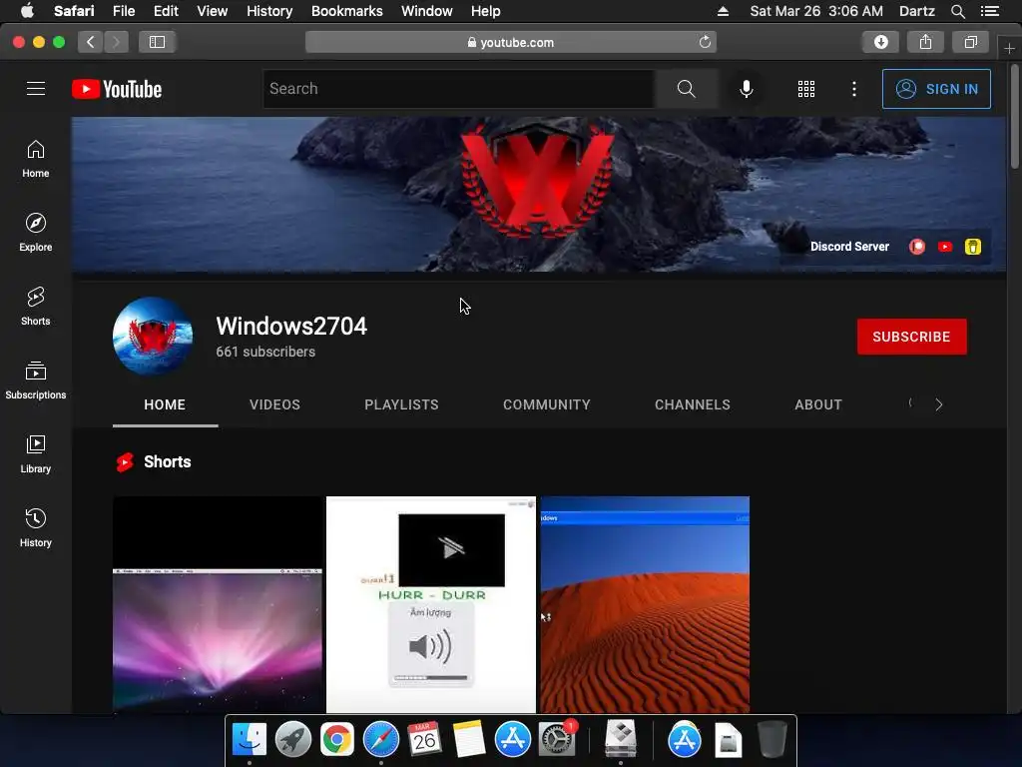Open History in the sidebar

tap(36, 527)
